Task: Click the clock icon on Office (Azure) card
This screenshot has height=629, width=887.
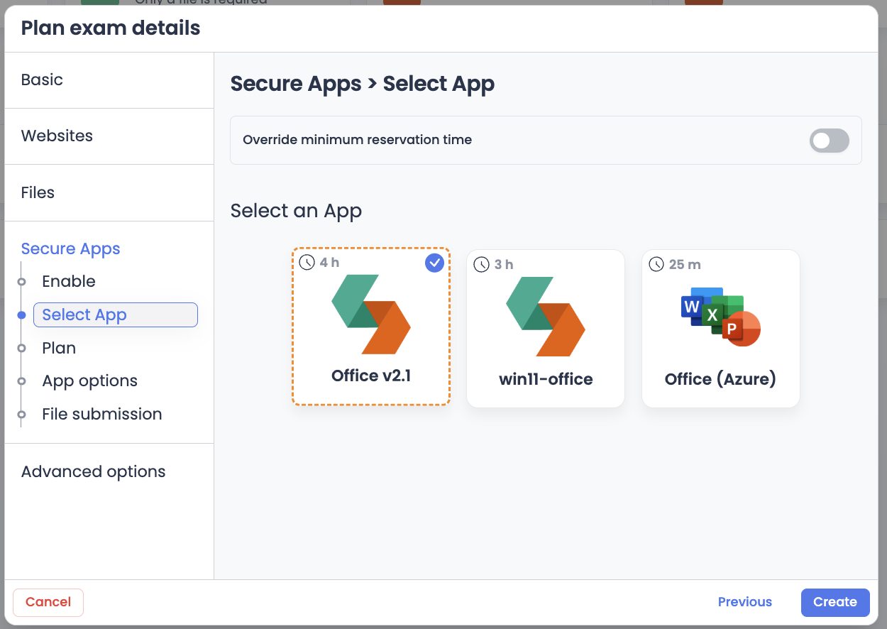Action: pos(656,265)
